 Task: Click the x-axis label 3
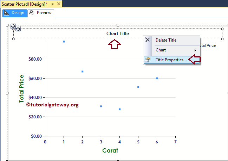(101, 142)
